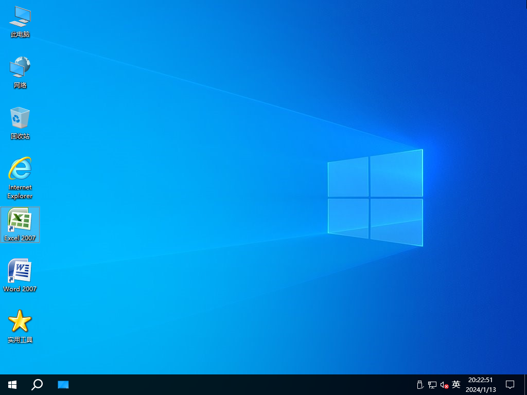This screenshot has height=395, width=527.
Task: Open the Action Center notification icon
Action: point(510,384)
